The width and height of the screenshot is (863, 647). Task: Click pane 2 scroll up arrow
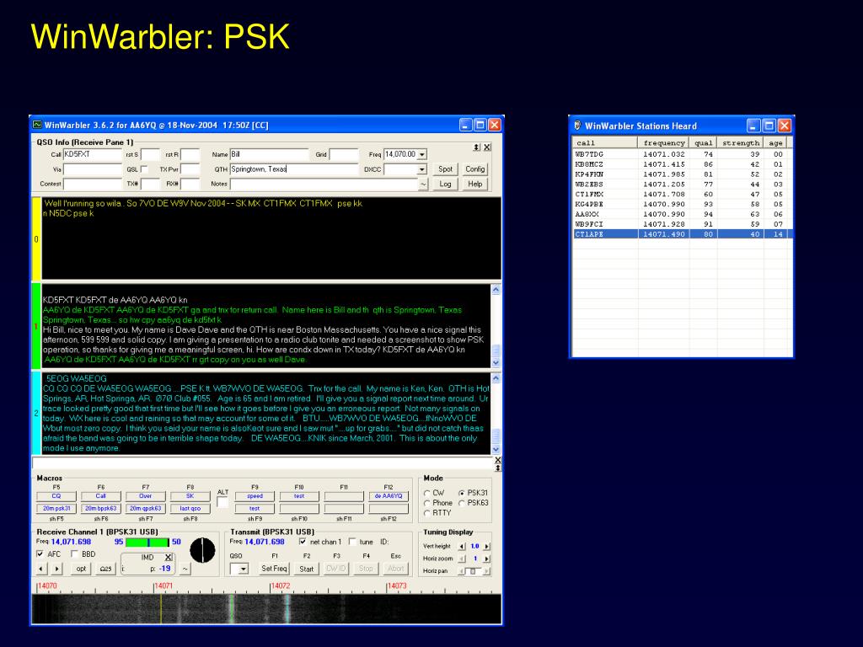(x=496, y=378)
